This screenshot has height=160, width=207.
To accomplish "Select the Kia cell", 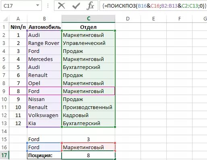I will click(44, 123).
